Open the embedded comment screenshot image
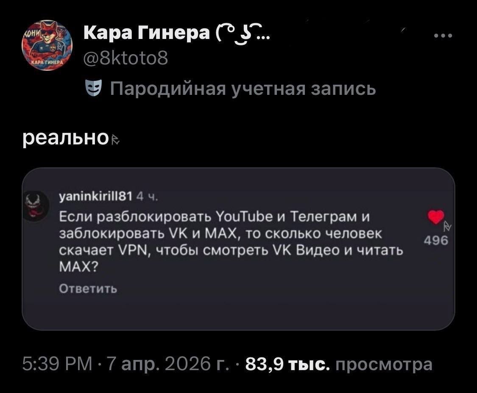 tap(238, 249)
